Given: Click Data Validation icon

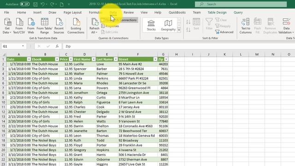Looking at the screenshot, I should click(x=286, y=26).
